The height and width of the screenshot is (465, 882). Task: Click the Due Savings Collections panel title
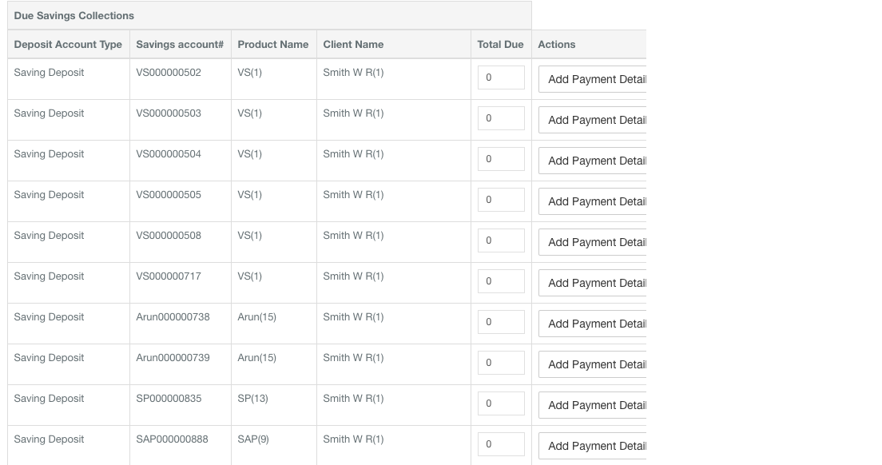(73, 14)
